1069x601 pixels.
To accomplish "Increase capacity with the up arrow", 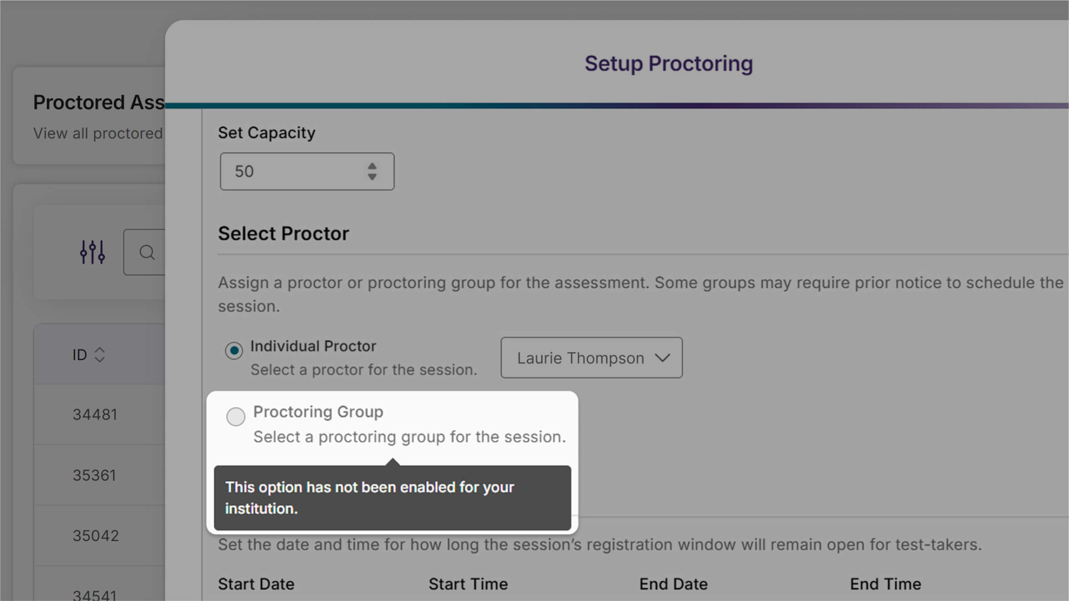I will (372, 166).
